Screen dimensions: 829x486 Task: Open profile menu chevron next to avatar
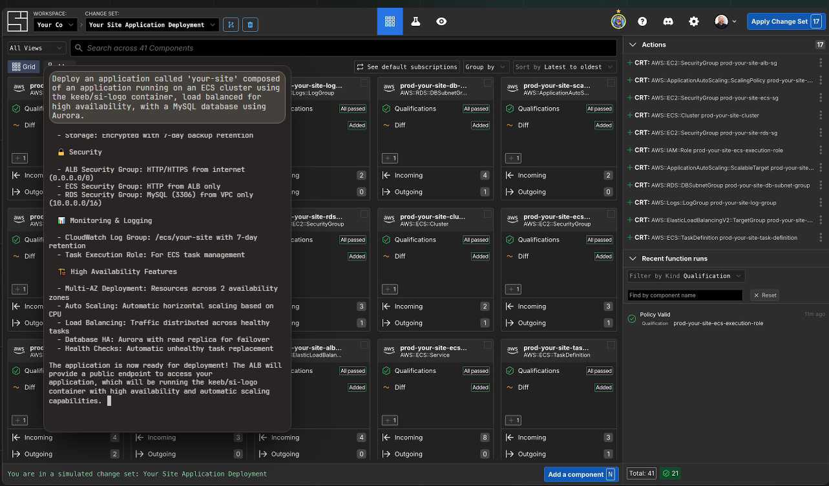[734, 21]
